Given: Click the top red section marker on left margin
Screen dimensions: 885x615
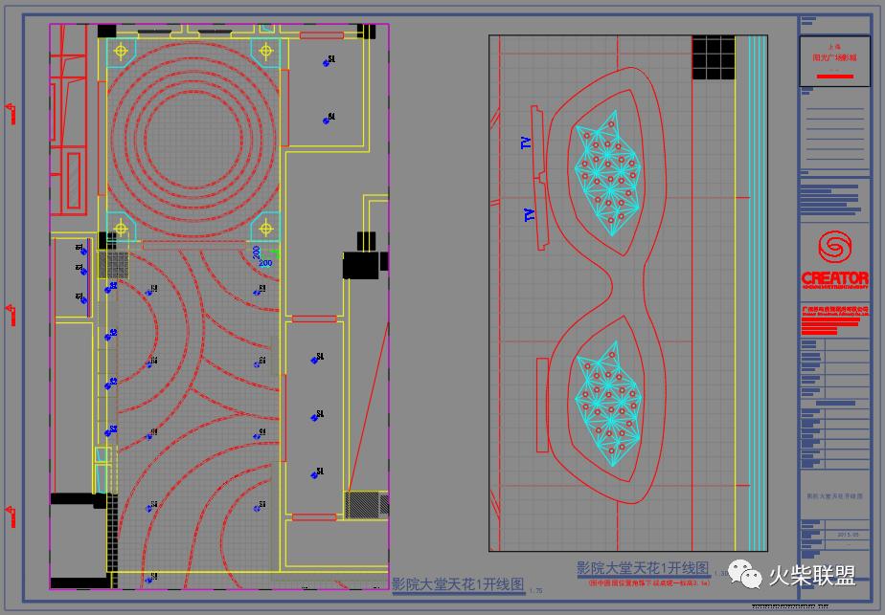Looking at the screenshot, I should [x=11, y=113].
